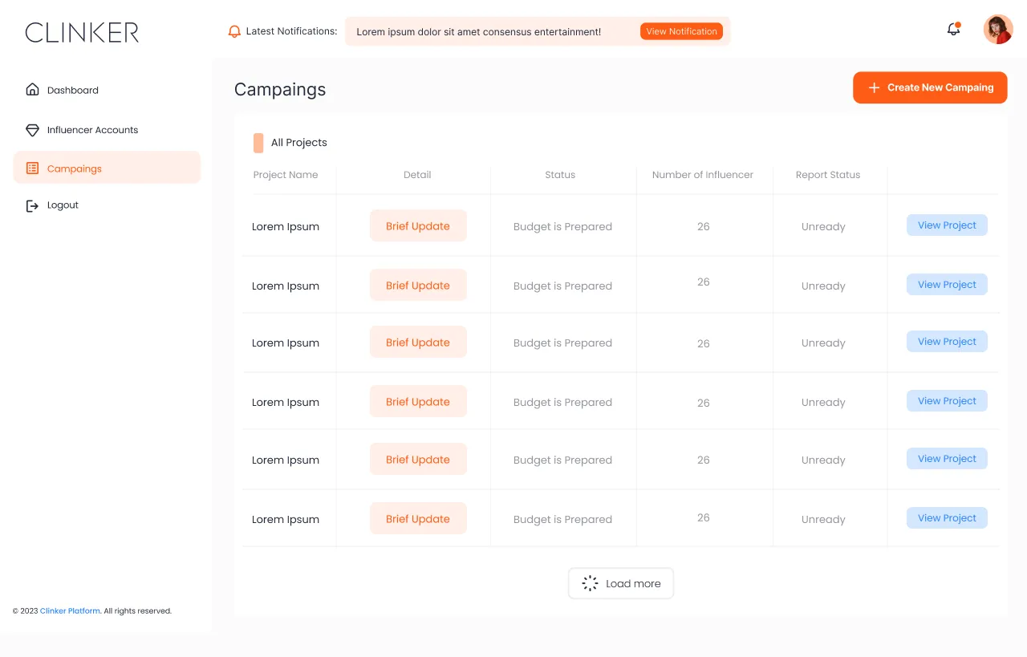Open the user profile avatar
This screenshot has height=657, width=1027.
998,30
